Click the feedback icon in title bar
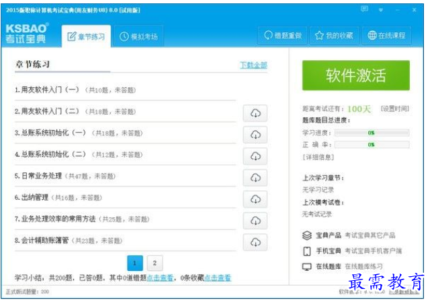Viewport: 430px width, 303px height. click(x=364, y=9)
